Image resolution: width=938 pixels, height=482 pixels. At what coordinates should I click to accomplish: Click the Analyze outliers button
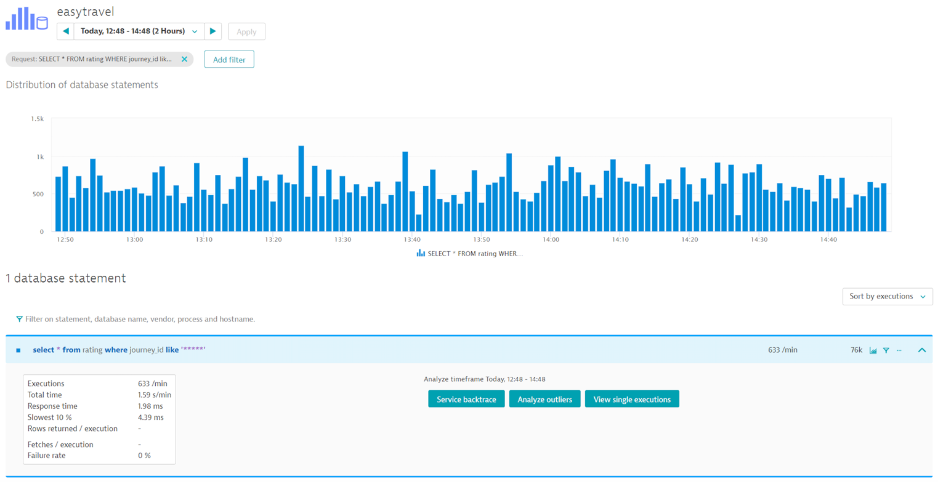tap(545, 399)
